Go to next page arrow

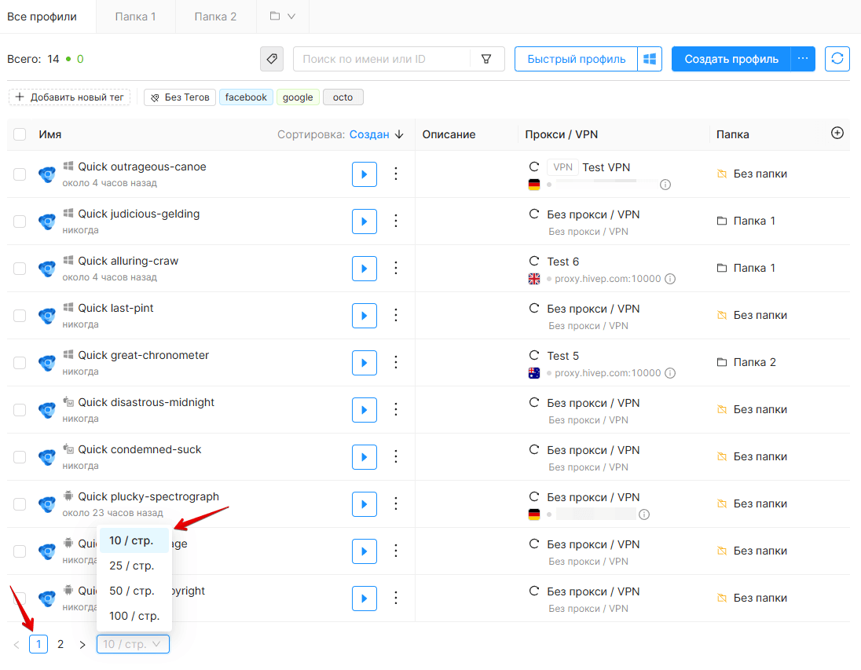coord(82,645)
